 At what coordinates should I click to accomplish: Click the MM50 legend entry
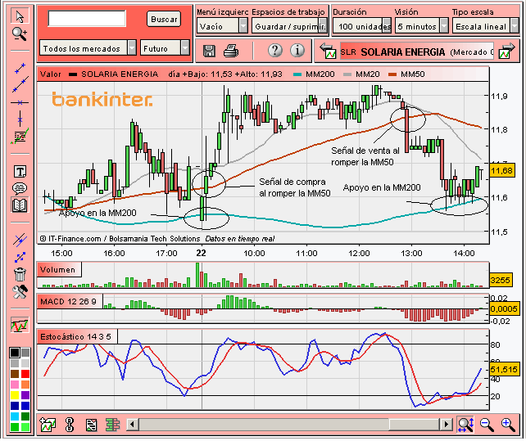click(406, 74)
